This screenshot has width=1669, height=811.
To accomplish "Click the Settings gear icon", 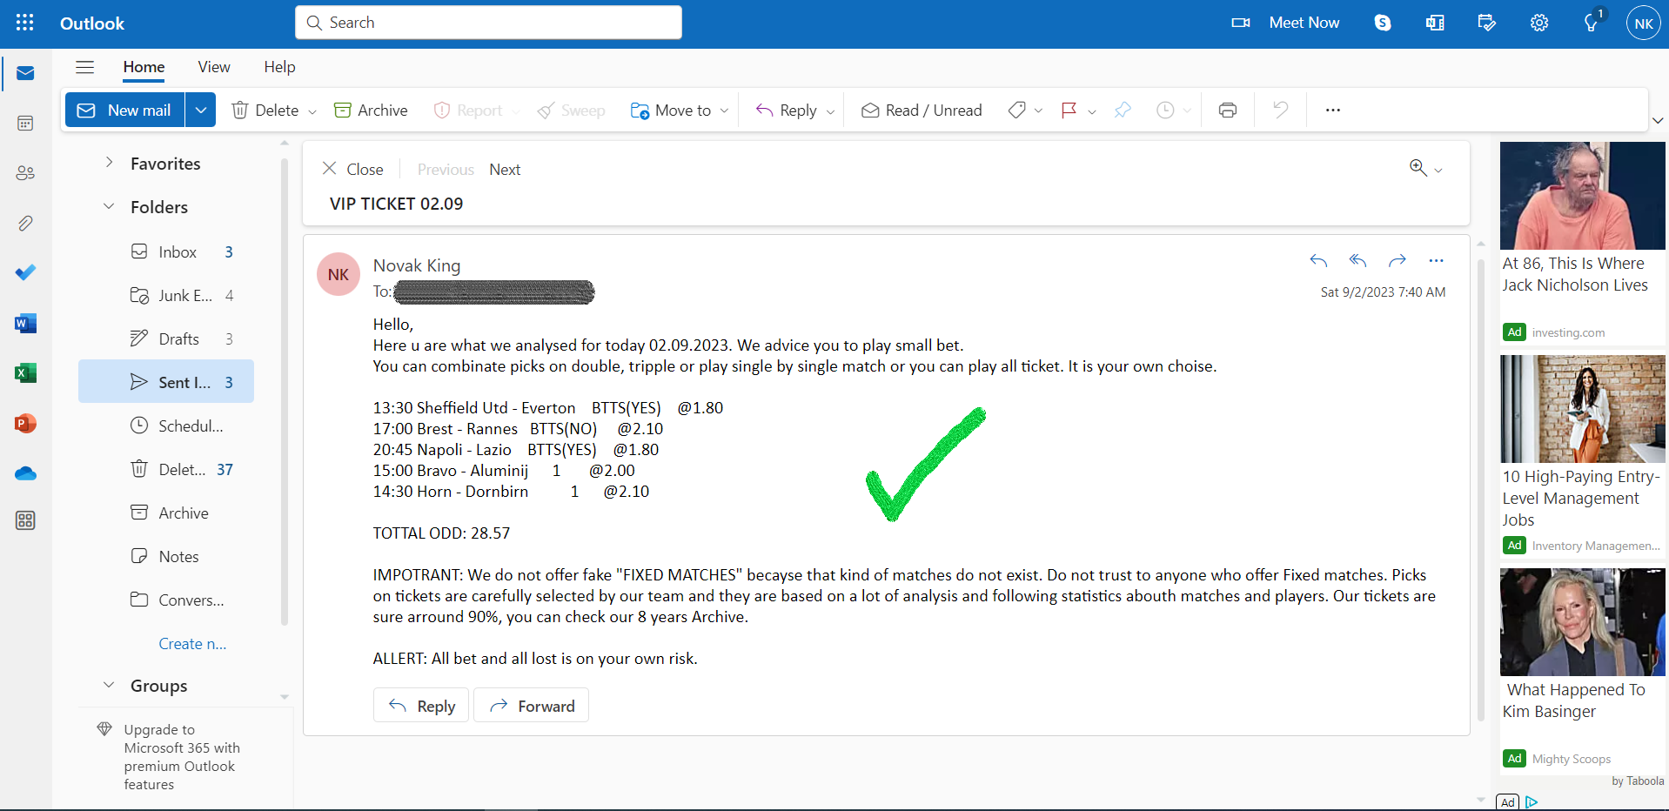I will [1539, 23].
